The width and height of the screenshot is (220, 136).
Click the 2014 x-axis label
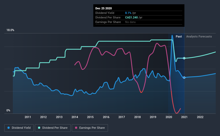click(75, 117)
